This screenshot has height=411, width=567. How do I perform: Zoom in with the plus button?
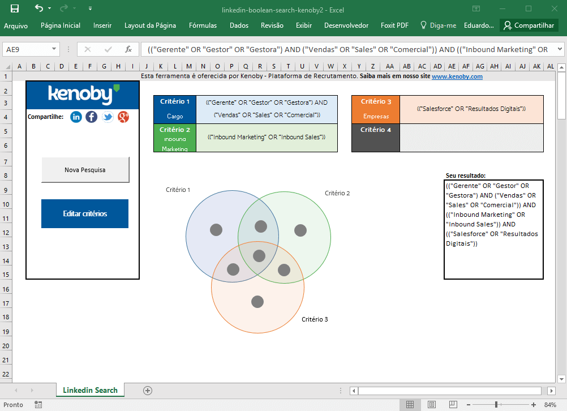coord(534,405)
